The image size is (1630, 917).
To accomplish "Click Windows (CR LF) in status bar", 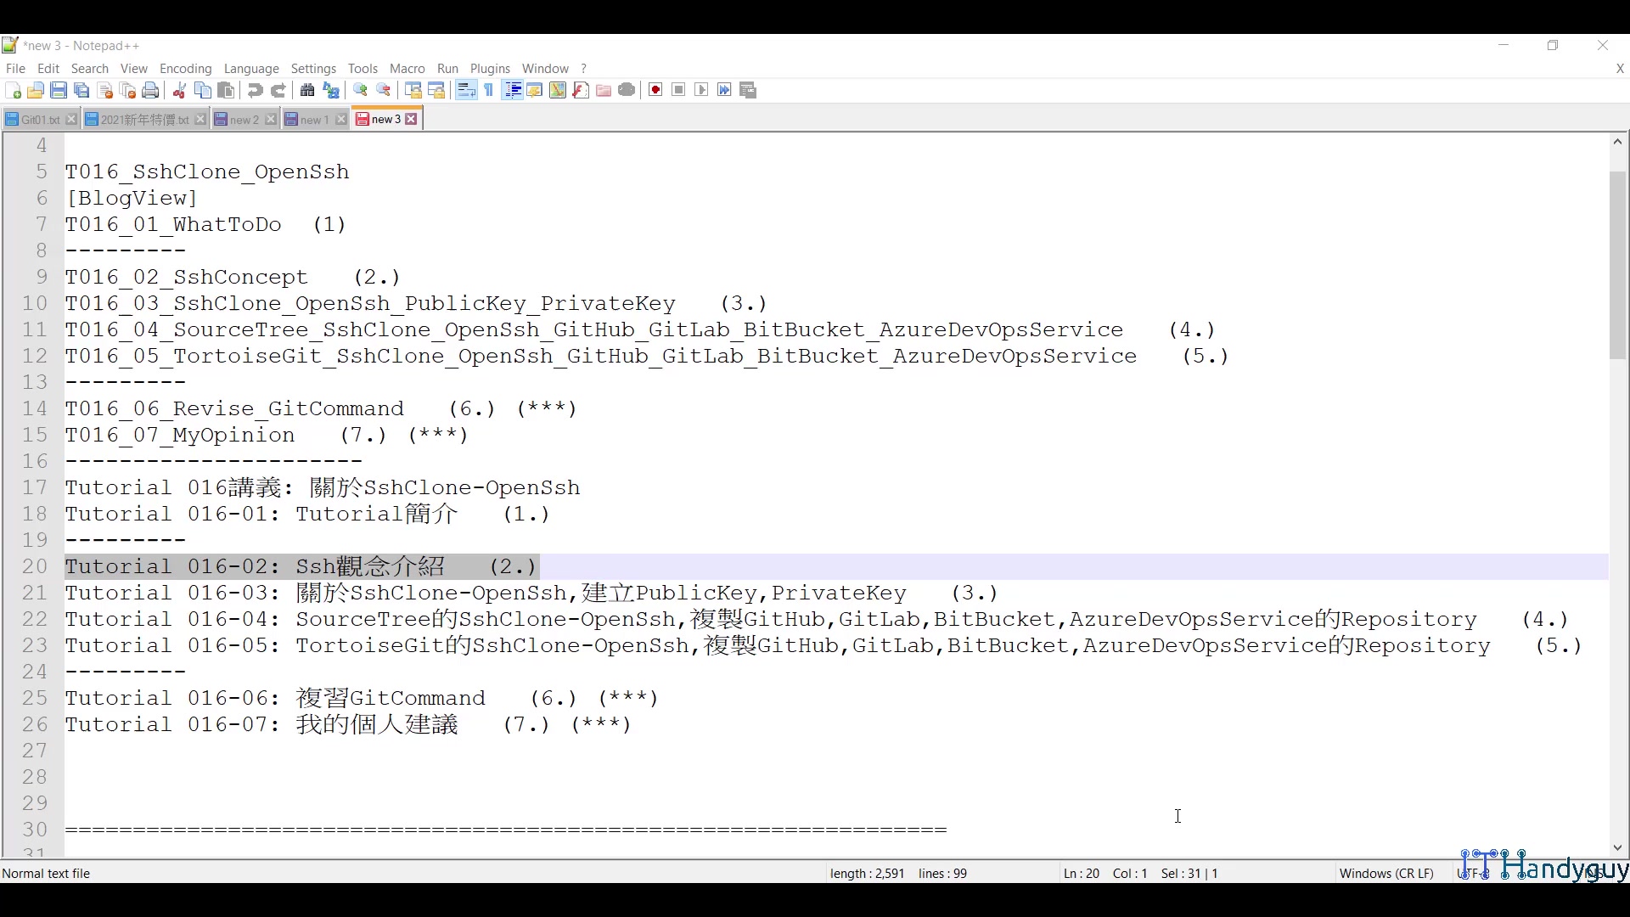I will (1385, 873).
